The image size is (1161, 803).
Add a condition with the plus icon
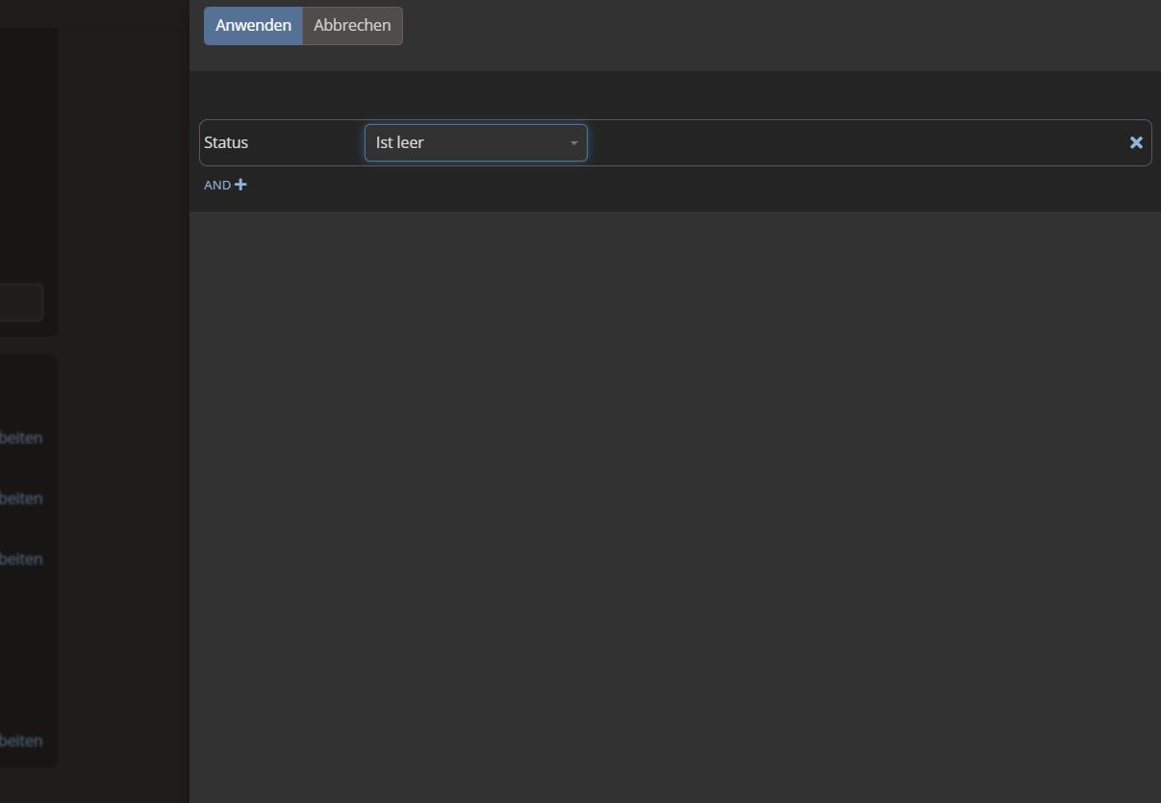240,185
